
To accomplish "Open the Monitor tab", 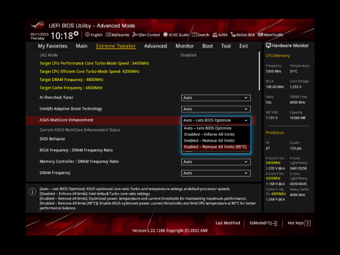I will tap(185, 46).
